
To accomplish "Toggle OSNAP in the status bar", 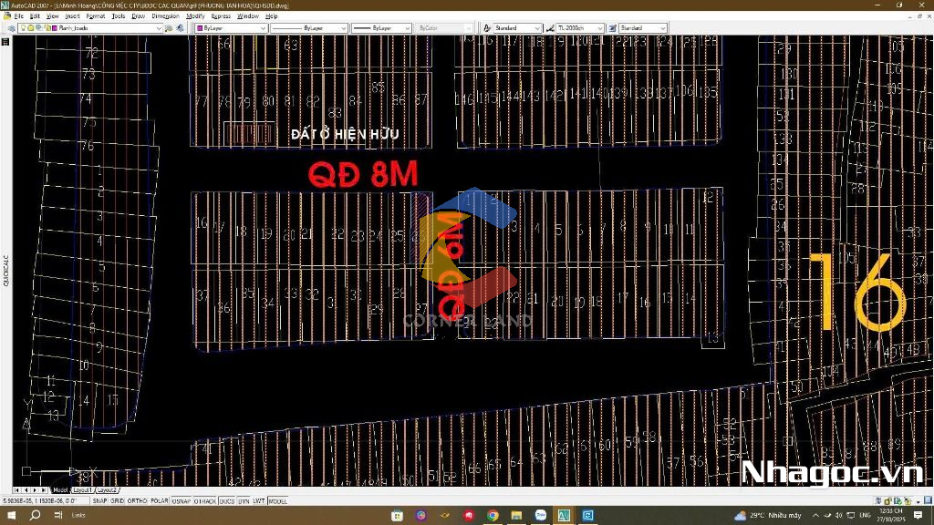I will pos(181,500).
